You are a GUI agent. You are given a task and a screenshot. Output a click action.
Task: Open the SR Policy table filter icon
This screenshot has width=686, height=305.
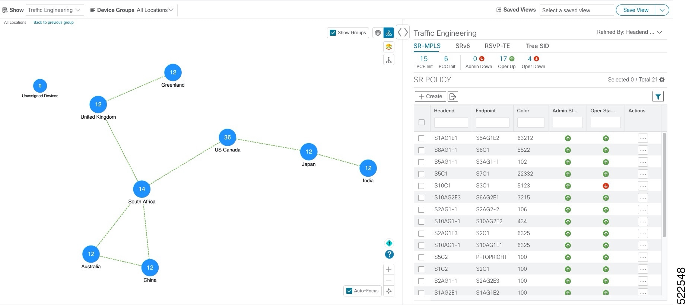(x=658, y=97)
